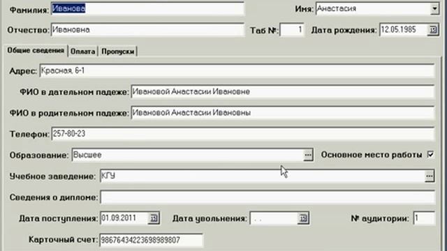The width and height of the screenshot is (447, 251).
Task: Switch to the Оплата tab
Action: point(82,52)
